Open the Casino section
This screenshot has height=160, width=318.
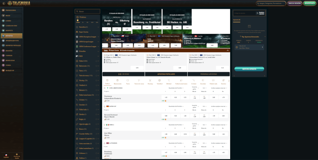pos(11,21)
